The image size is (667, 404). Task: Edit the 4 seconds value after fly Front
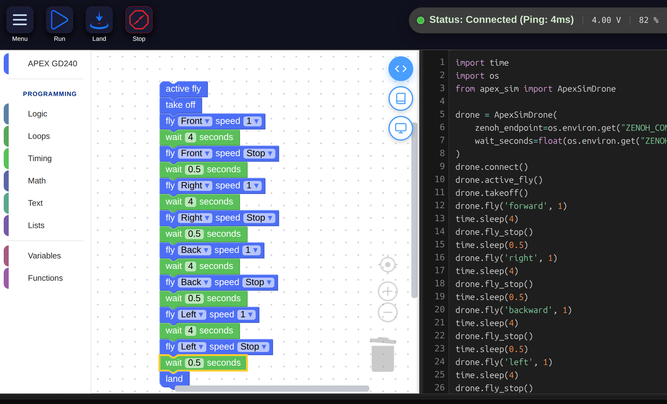click(x=191, y=137)
